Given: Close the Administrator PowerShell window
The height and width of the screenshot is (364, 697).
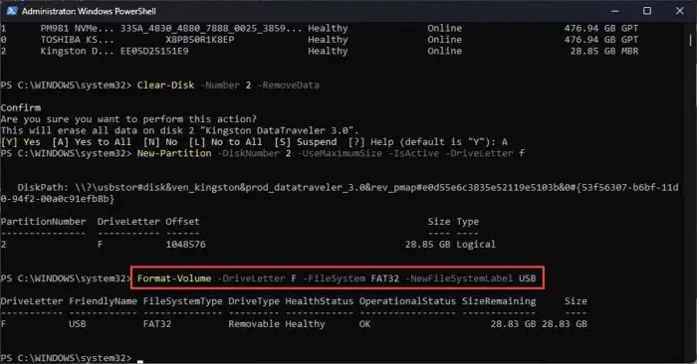Looking at the screenshot, I should click(680, 11).
